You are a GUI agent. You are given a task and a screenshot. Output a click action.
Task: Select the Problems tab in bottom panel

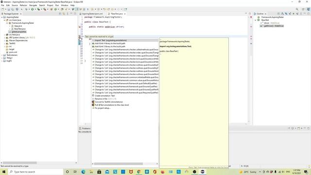point(85,128)
